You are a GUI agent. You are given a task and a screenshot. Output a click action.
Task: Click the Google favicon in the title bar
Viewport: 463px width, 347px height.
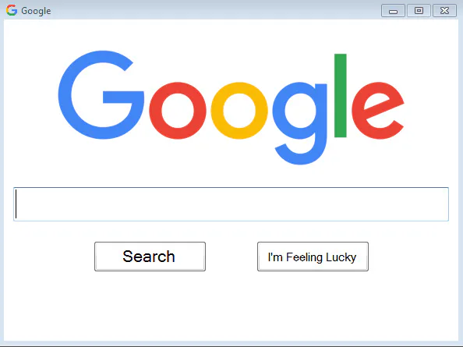pos(12,10)
